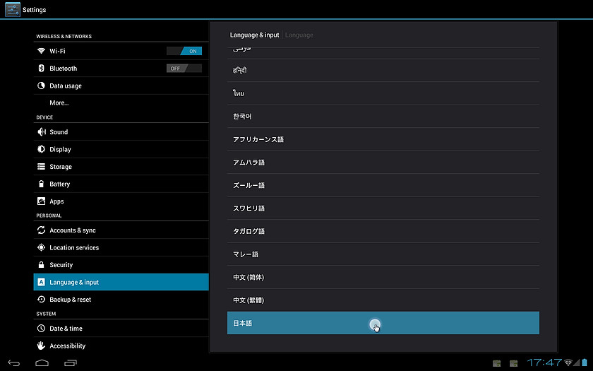Tap the Data usage pie icon

(x=41, y=86)
